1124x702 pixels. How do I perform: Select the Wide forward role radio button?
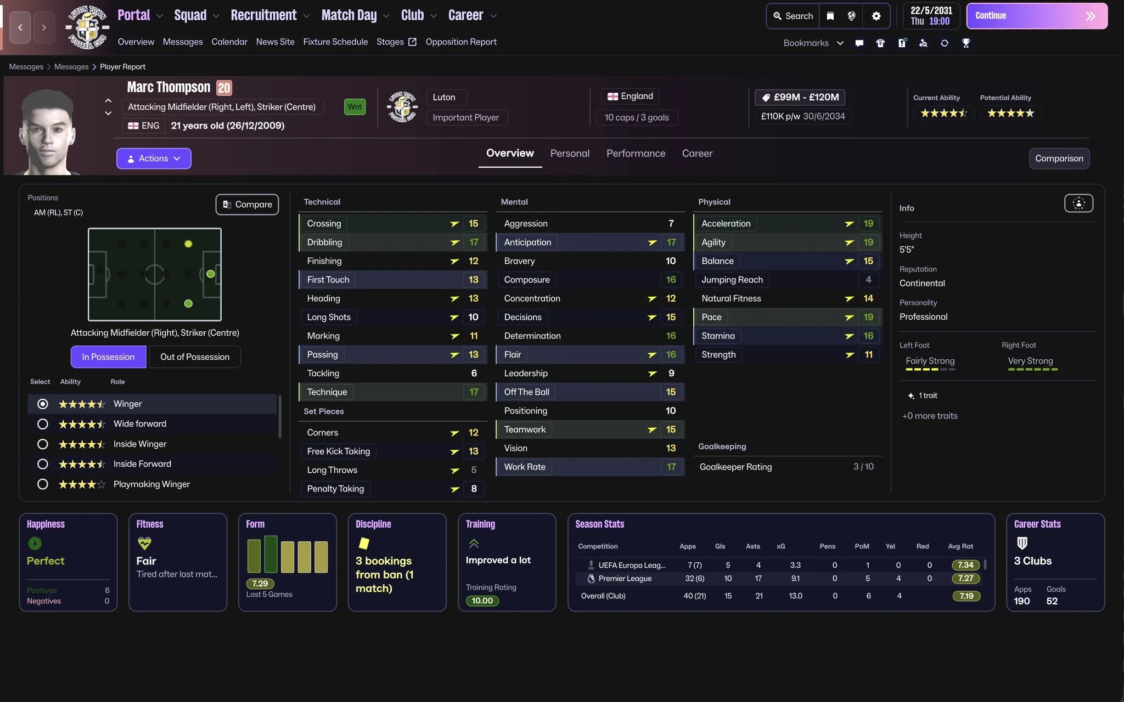click(42, 424)
